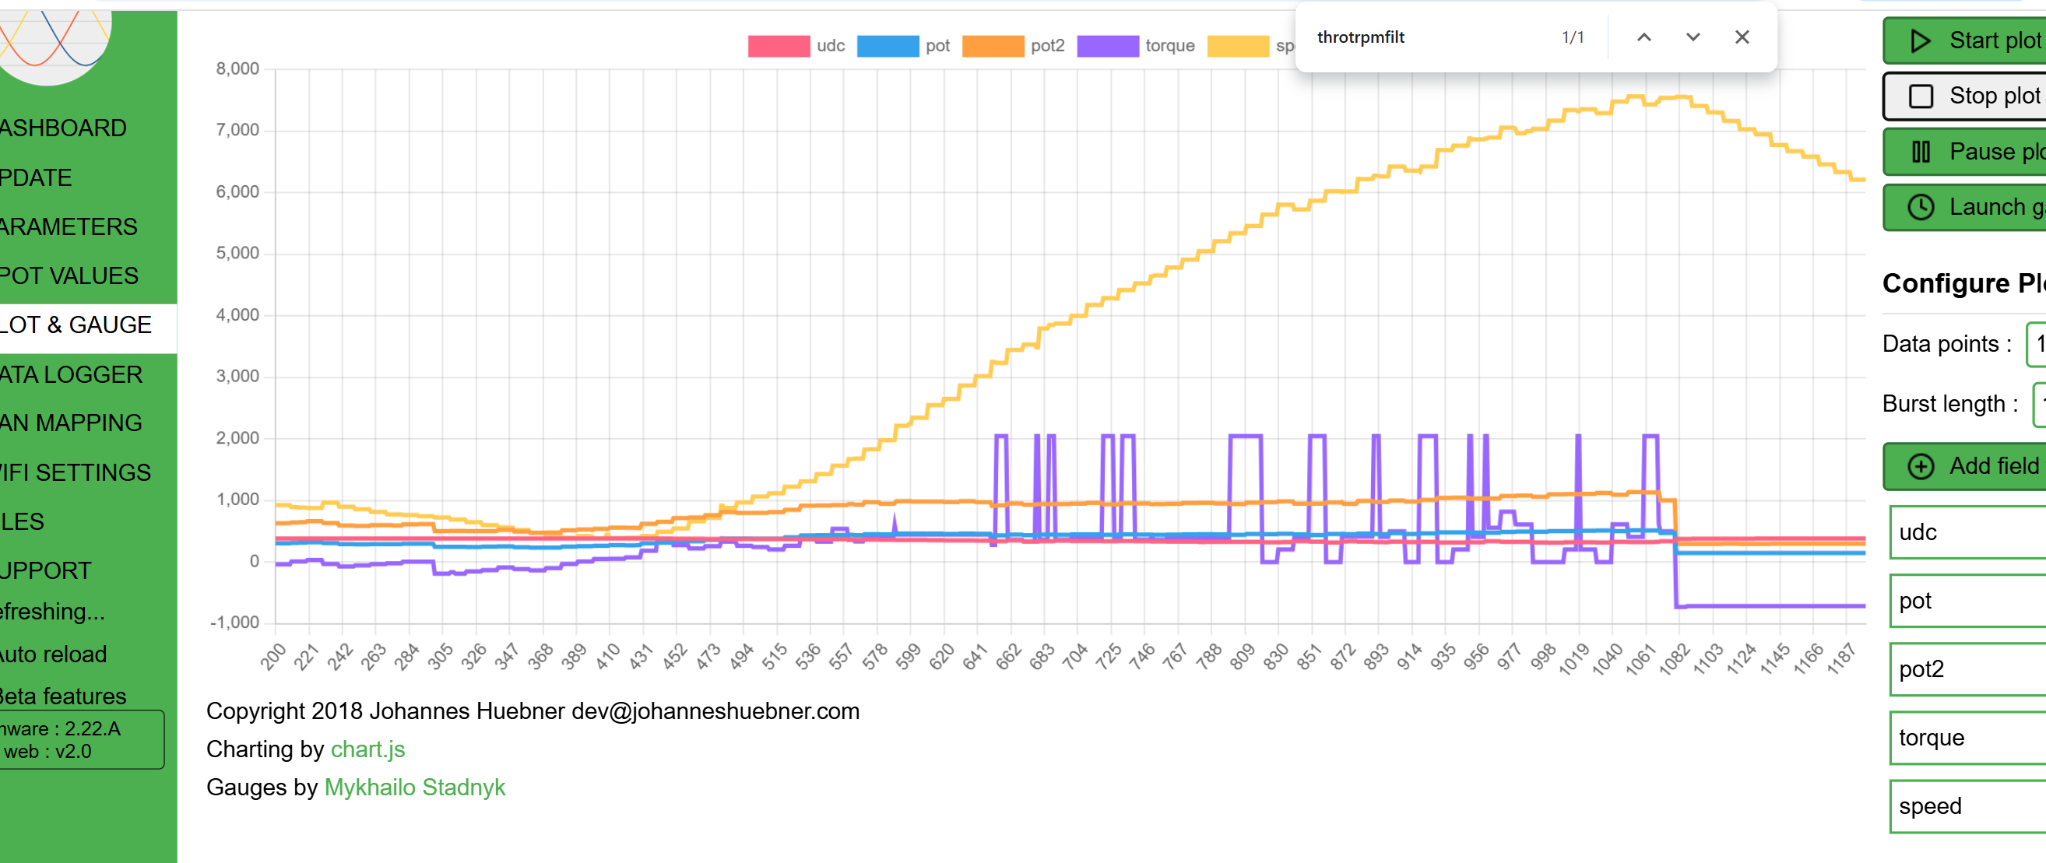Hide torque series via purple legend swatch
The width and height of the screenshot is (2046, 863).
[1107, 46]
